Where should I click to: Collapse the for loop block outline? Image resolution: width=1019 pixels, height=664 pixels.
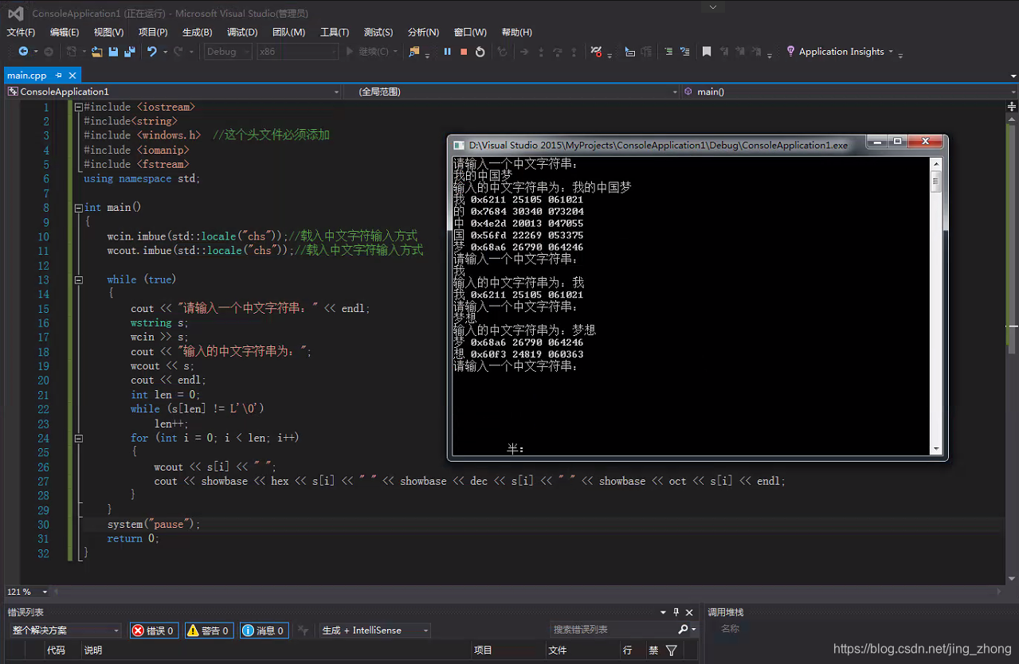pos(78,438)
